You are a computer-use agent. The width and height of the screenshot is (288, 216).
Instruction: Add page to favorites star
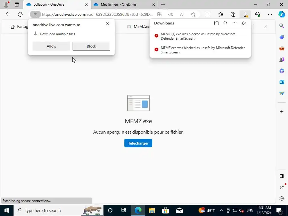[x=193, y=14]
